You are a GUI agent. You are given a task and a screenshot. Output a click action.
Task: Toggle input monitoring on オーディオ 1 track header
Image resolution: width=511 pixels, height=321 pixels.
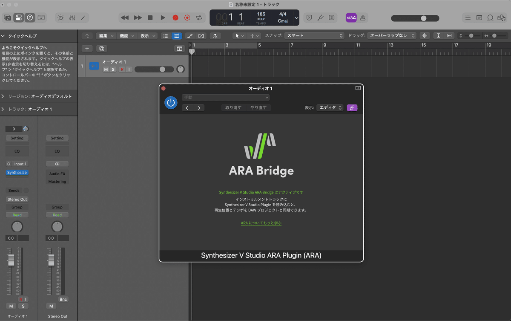(129, 69)
